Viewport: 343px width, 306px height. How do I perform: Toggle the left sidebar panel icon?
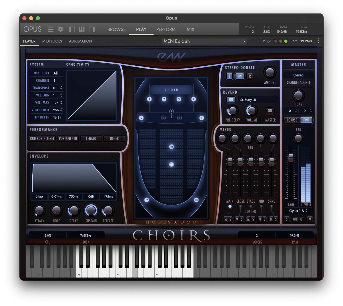pyautogui.click(x=72, y=29)
